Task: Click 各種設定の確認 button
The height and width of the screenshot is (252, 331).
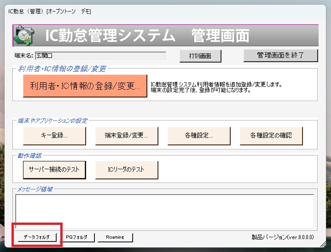Action: (271, 136)
